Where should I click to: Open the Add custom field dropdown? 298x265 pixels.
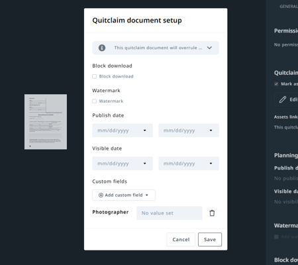pyautogui.click(x=124, y=195)
